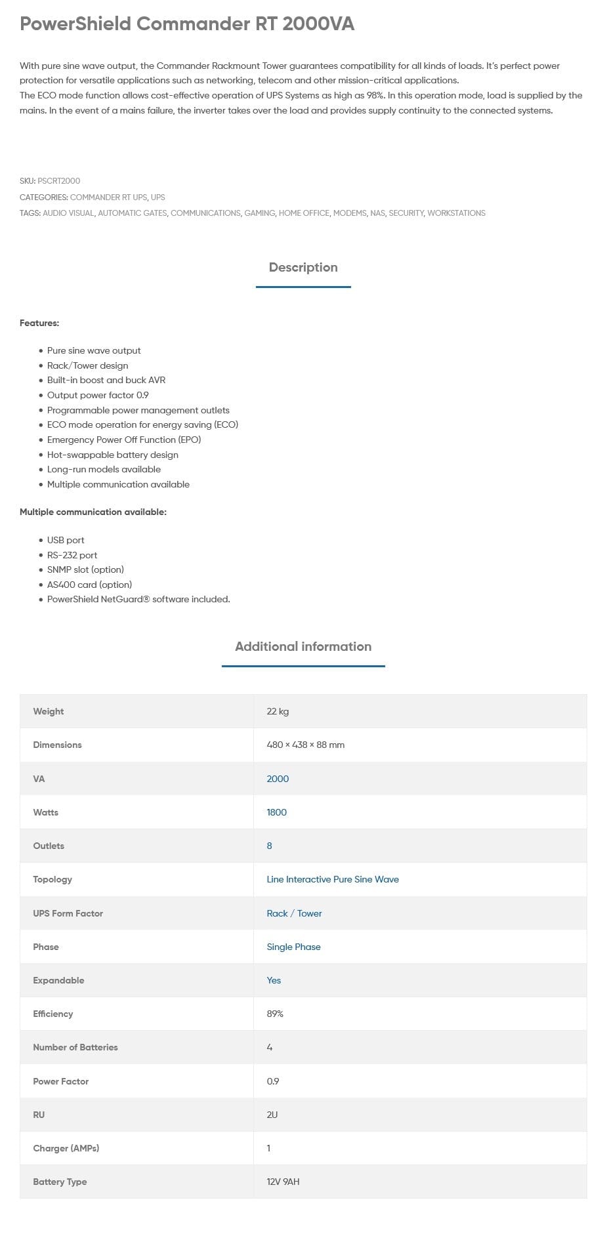
Task: Click the 1800 Watts attribute link
Action: click(276, 812)
